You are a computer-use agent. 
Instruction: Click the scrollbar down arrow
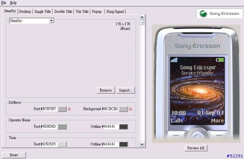click(x=142, y=144)
